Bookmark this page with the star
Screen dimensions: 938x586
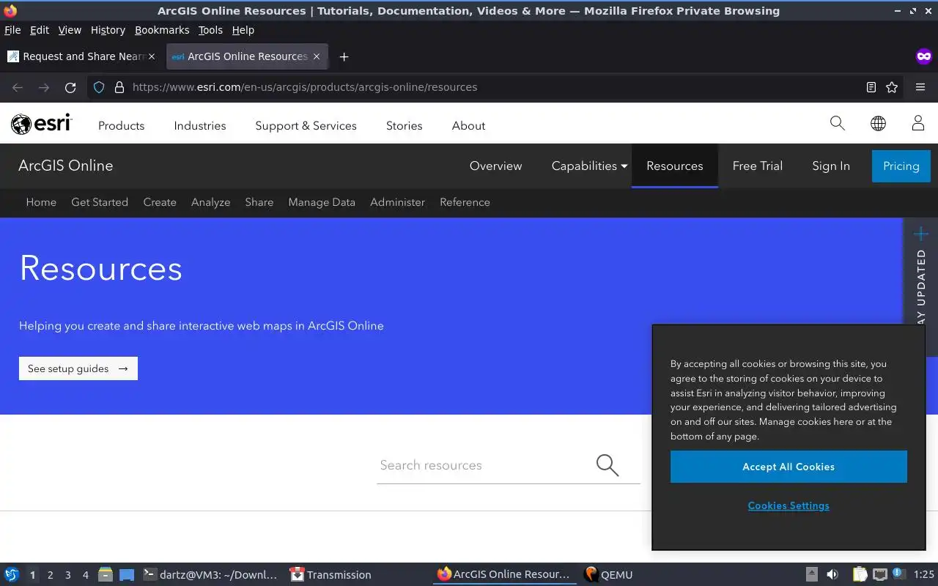click(x=892, y=87)
